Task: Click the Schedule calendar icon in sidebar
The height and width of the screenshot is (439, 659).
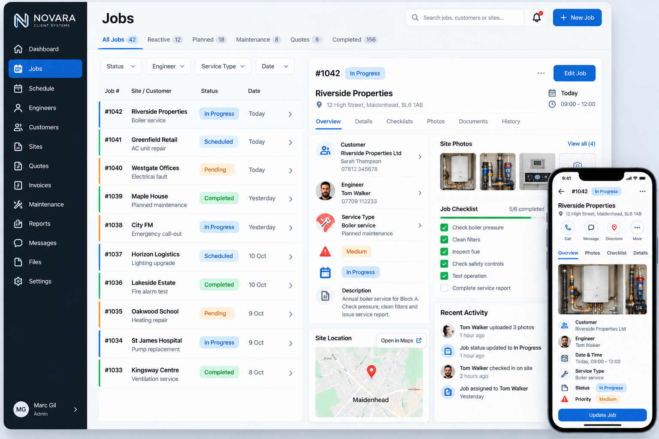Action: point(18,88)
